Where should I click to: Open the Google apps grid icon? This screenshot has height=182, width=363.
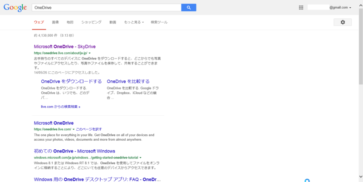pos(301,7)
